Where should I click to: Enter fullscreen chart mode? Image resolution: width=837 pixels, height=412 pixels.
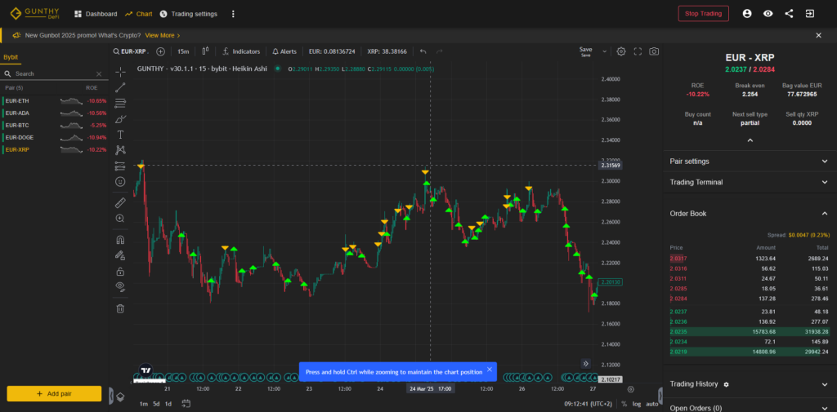coord(638,51)
